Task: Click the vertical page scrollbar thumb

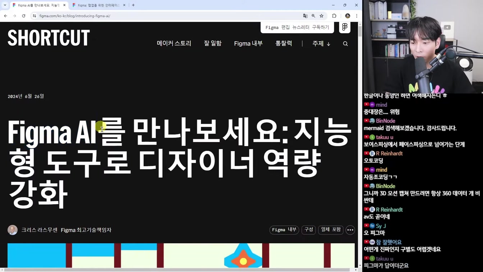Action: (360, 31)
